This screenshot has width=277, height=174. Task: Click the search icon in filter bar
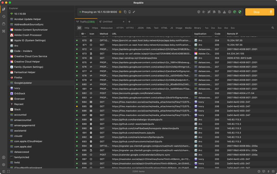(x=273, y=28)
